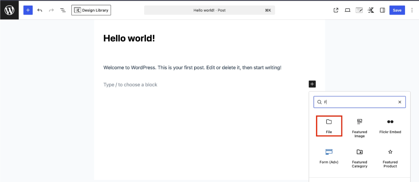Undo the last change
This screenshot has height=182, width=419.
40,10
